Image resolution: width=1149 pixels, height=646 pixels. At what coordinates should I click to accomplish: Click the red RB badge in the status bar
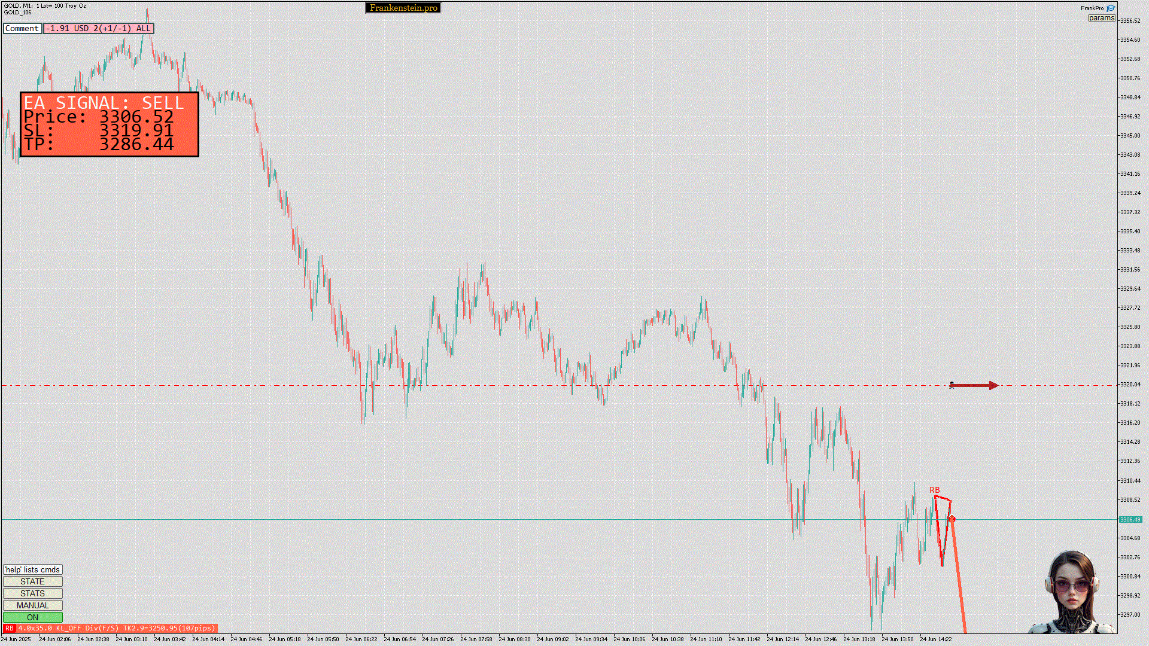[9, 628]
